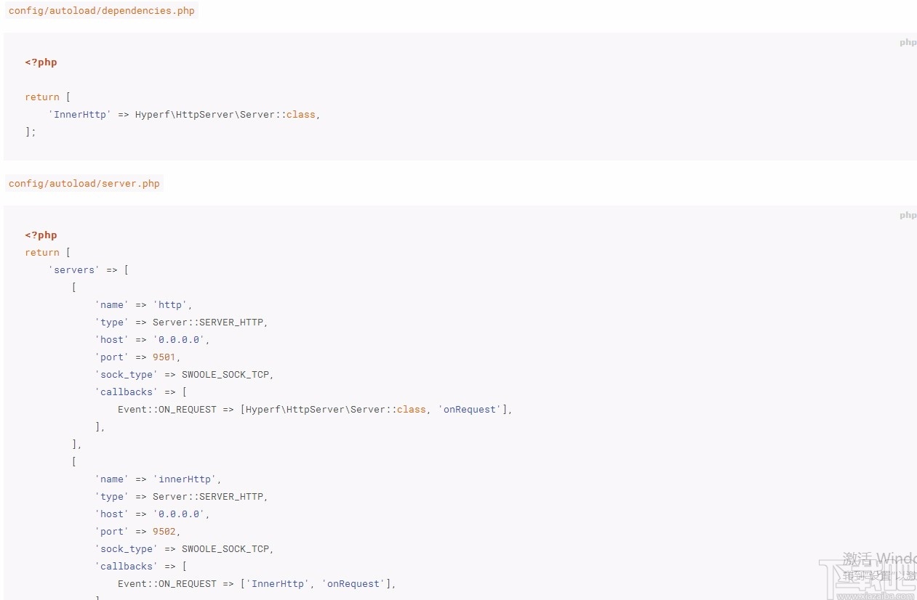Click the closing ]; line of dependencies array
This screenshot has height=600, width=917.
(31, 132)
